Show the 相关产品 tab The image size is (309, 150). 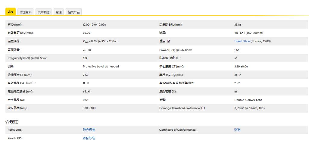74,12
